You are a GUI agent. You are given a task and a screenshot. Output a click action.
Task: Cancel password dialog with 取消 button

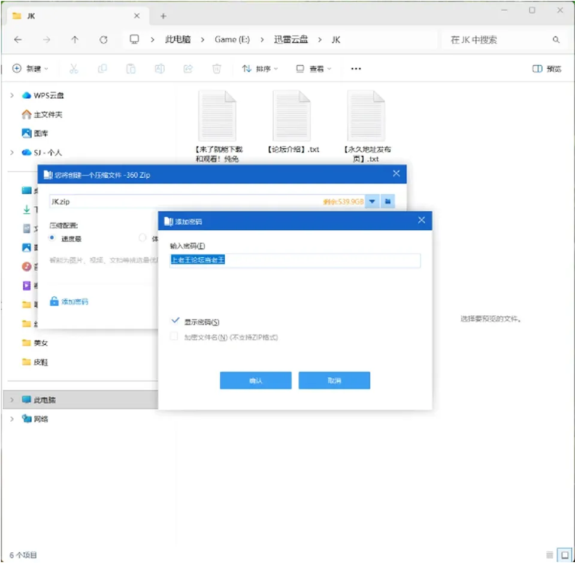(x=334, y=380)
